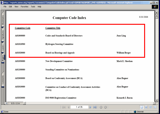The width and height of the screenshot is (160, 114).
Task: Click the name Kenneth I. Baron
Action: click(125, 98)
